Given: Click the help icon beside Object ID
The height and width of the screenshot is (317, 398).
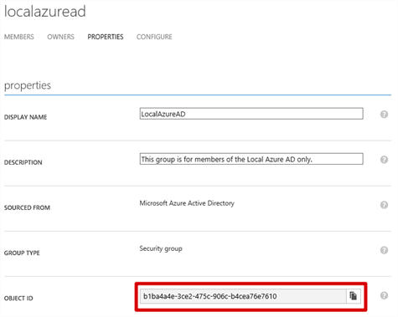Looking at the screenshot, I should pyautogui.click(x=384, y=295).
